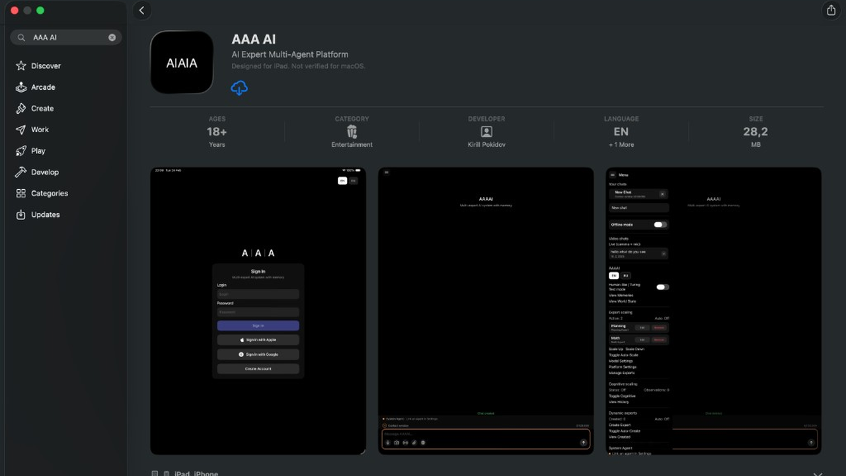Click the AAA AI app title
The image size is (846, 476).
point(254,40)
